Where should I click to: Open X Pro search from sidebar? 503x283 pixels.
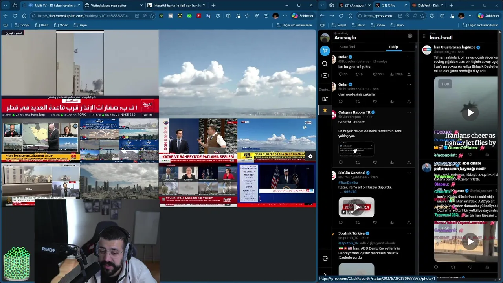325,64
